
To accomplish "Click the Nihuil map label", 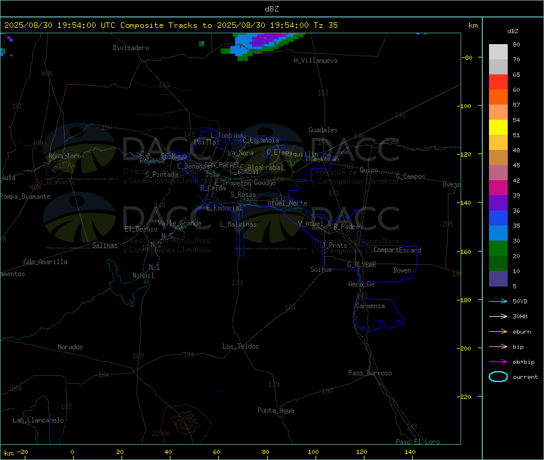I will click(143, 276).
